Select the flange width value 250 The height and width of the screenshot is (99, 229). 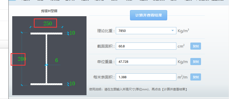[x=48, y=23]
